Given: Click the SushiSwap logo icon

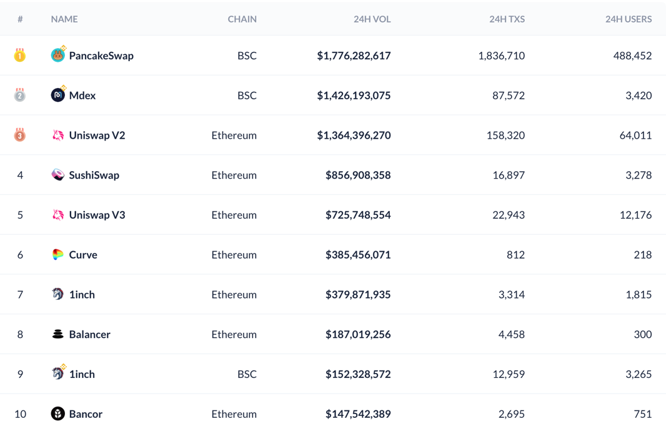Looking at the screenshot, I should pyautogui.click(x=57, y=175).
